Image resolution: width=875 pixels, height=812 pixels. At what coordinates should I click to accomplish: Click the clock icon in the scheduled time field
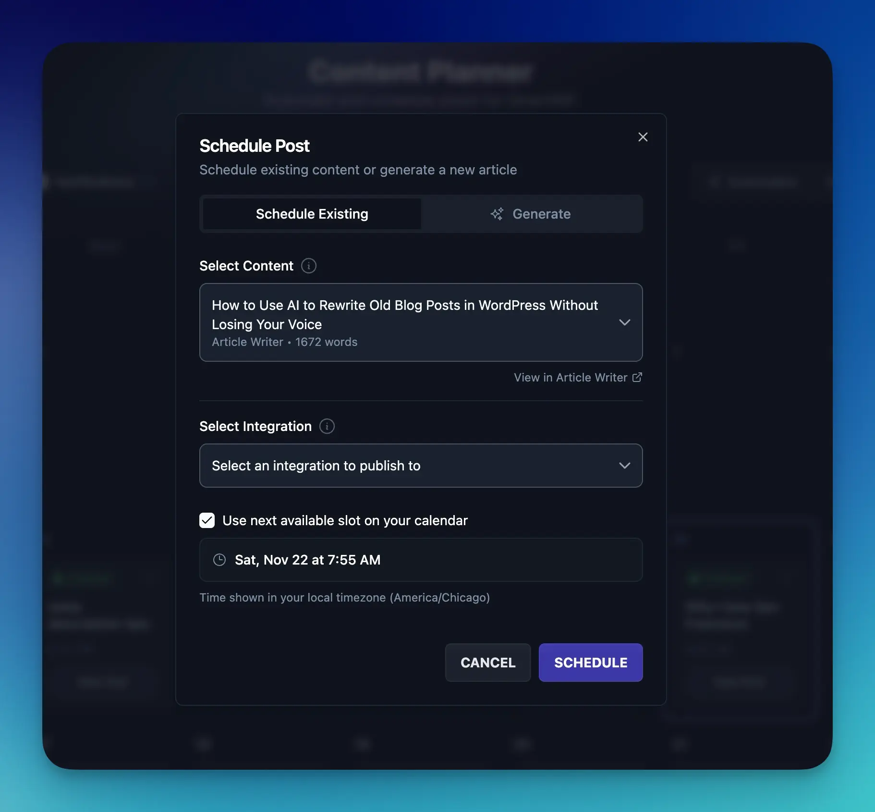click(219, 560)
